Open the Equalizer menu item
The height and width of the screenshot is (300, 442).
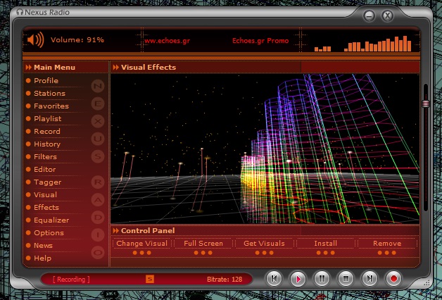[x=51, y=220]
